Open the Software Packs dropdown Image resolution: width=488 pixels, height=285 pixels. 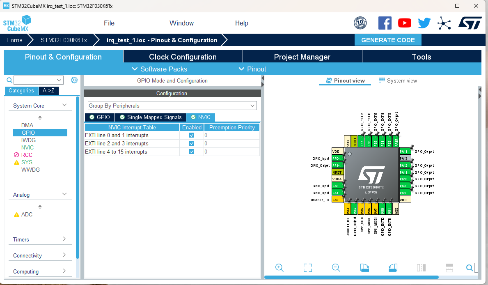[x=160, y=69]
